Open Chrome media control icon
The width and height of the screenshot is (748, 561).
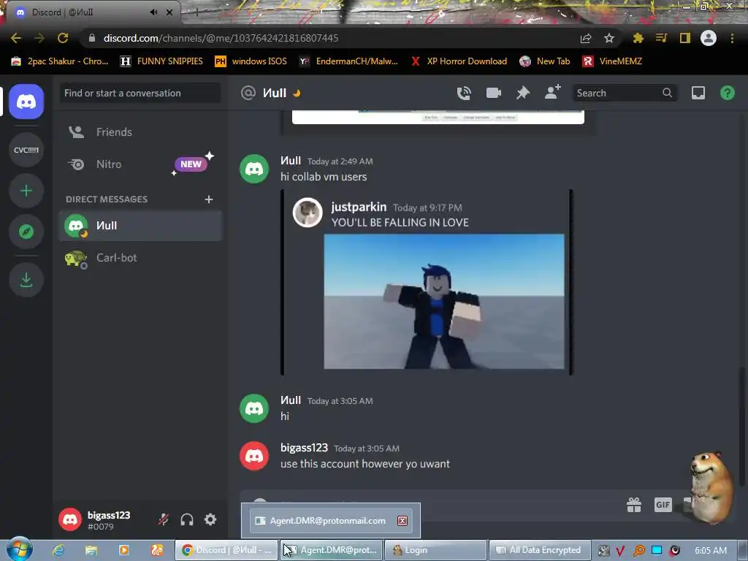pos(661,38)
